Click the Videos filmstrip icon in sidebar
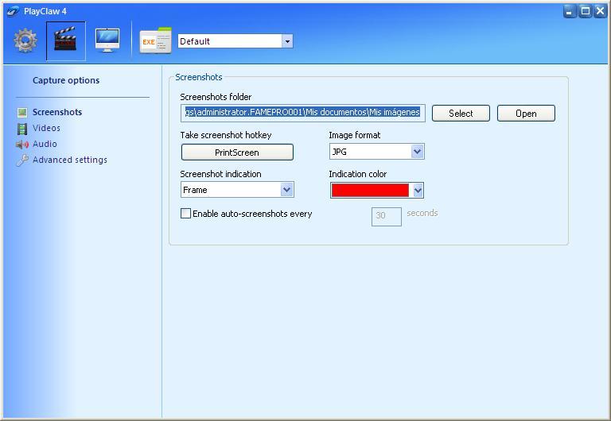Screen dimensions: 611x421 [22, 129]
